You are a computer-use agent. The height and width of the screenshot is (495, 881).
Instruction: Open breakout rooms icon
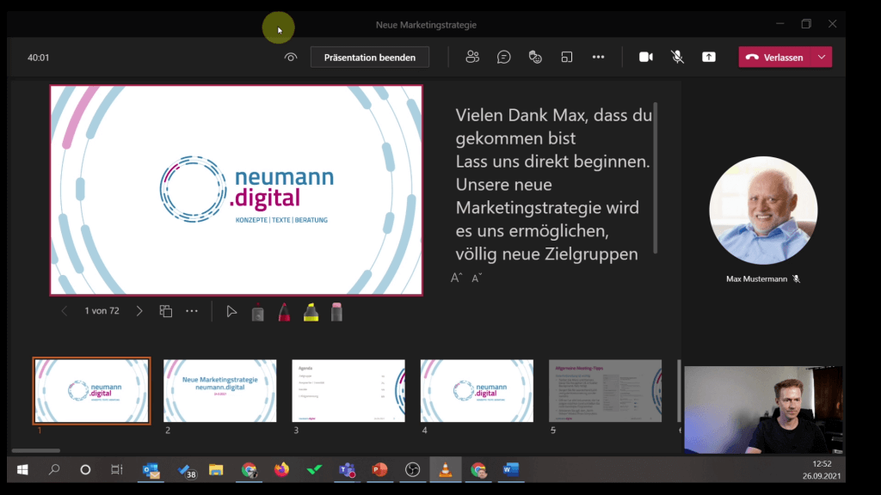566,58
